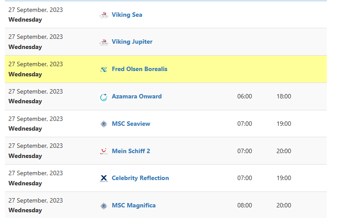
Task: Click Azamara Onward's 06:00 arrival time
Action: click(245, 96)
